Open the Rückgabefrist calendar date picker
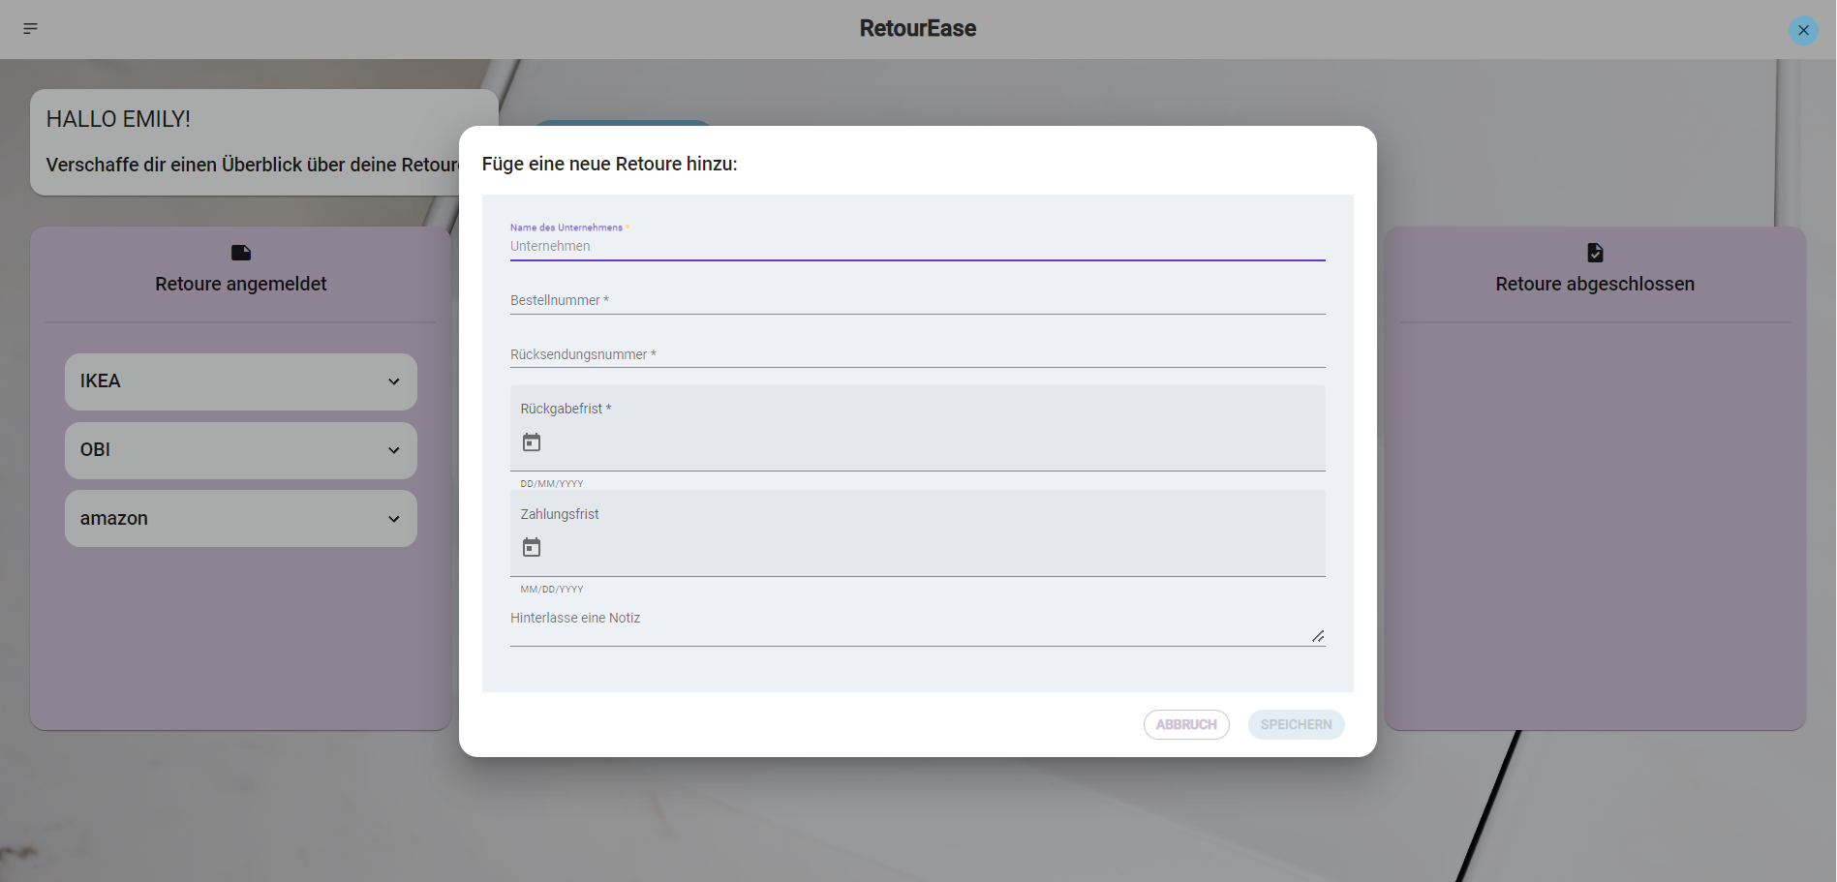 coord(532,441)
